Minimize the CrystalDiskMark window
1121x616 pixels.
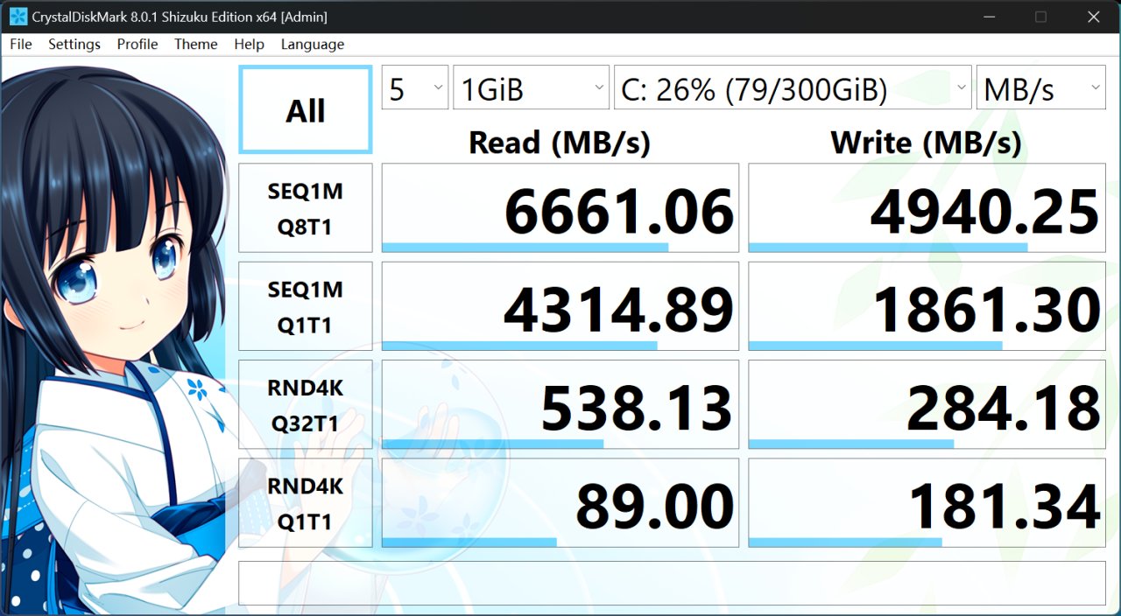pos(988,17)
